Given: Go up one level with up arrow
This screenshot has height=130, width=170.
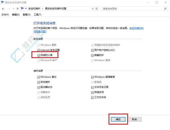Looking at the screenshot, I should (18, 9).
